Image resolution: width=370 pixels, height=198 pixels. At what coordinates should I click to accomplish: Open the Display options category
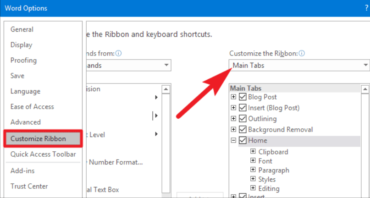(21, 45)
